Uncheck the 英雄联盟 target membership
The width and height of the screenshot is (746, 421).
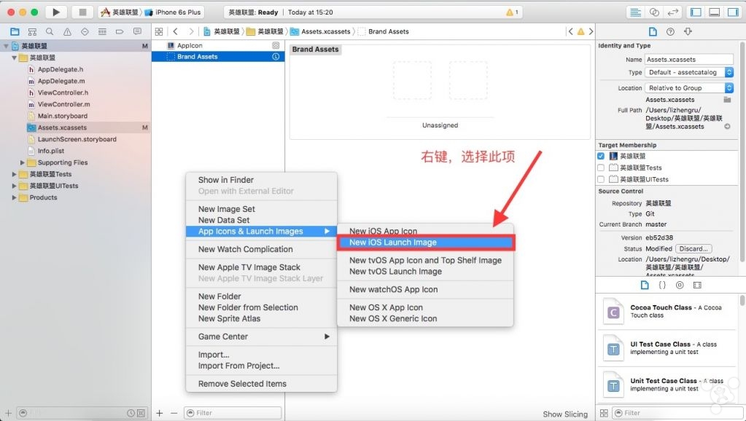(x=601, y=156)
